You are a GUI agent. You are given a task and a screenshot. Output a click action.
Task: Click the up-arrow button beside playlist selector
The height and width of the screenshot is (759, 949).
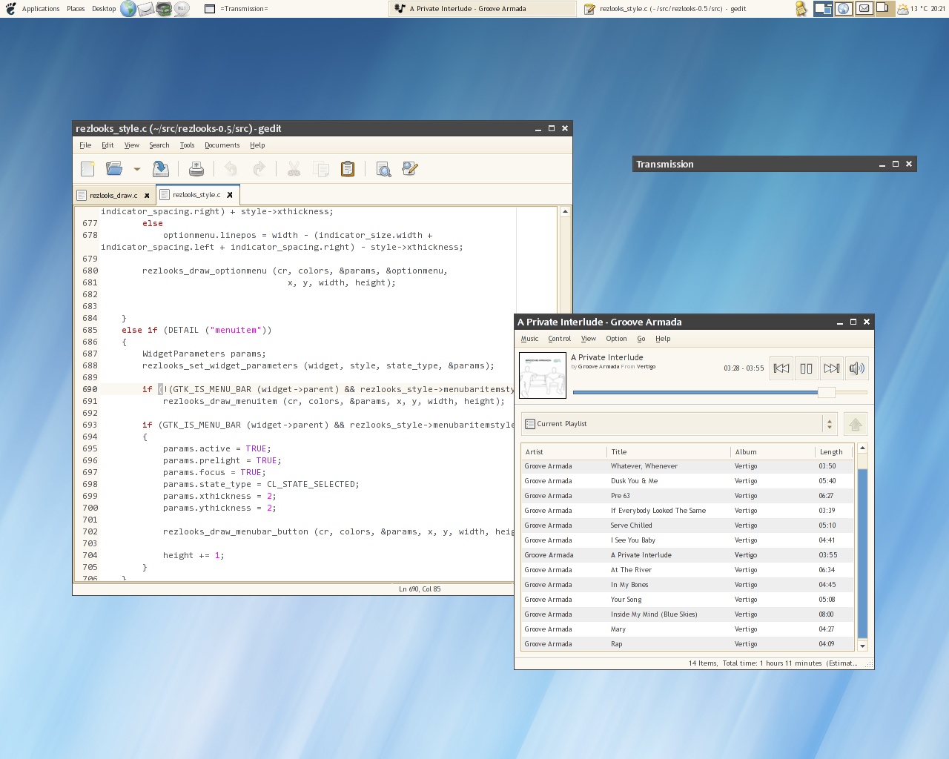click(856, 424)
